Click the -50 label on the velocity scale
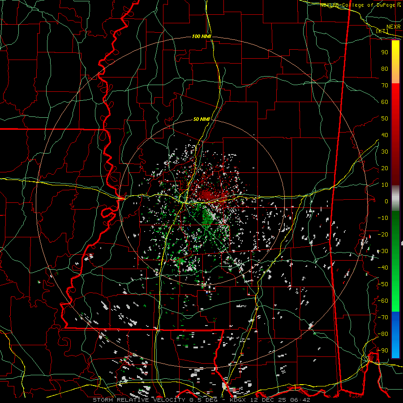Image resolution: width=403 pixels, height=403 pixels. pos(383,284)
